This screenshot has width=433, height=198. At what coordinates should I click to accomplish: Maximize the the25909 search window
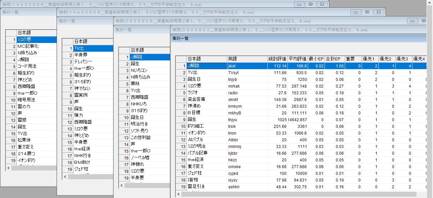[x=367, y=12]
